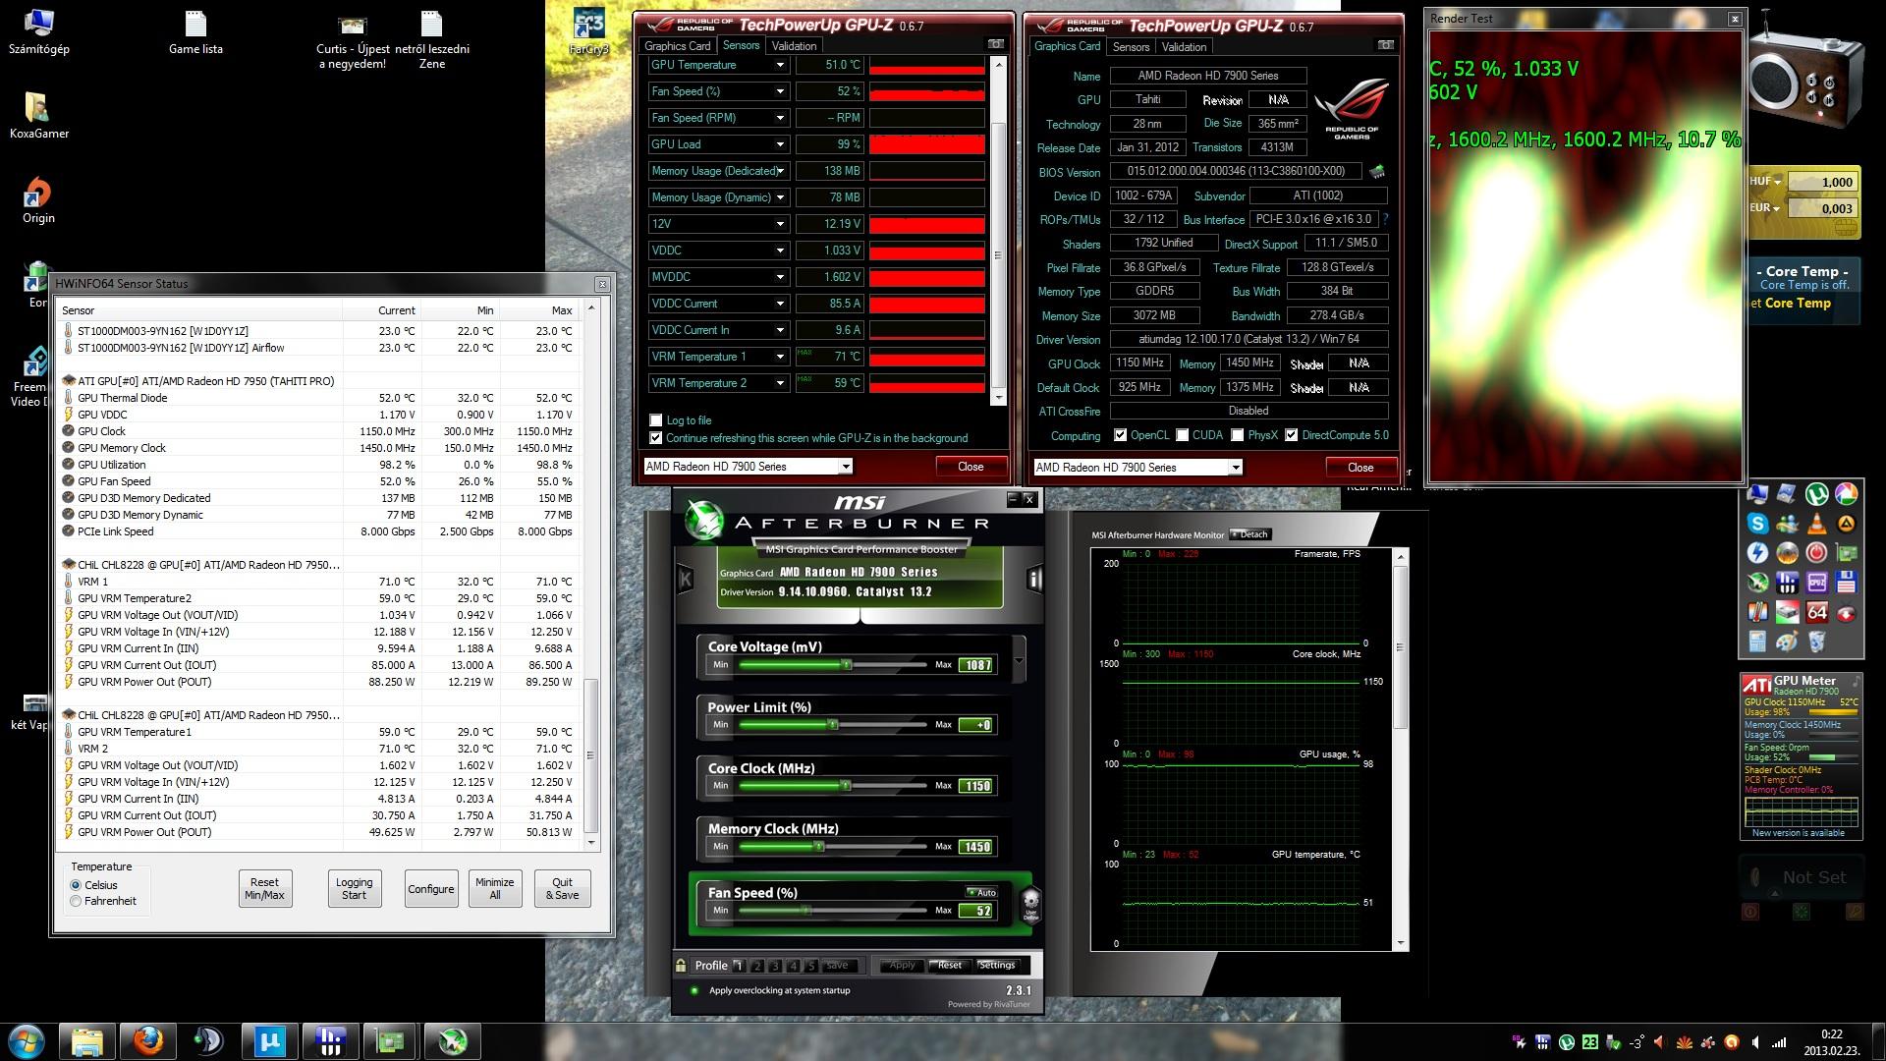Open GPU Load sensor dropdown
Image resolution: width=1886 pixels, height=1061 pixels.
[x=780, y=144]
